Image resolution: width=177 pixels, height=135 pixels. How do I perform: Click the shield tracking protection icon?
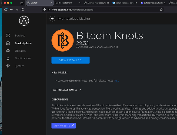[x=45, y=10]
